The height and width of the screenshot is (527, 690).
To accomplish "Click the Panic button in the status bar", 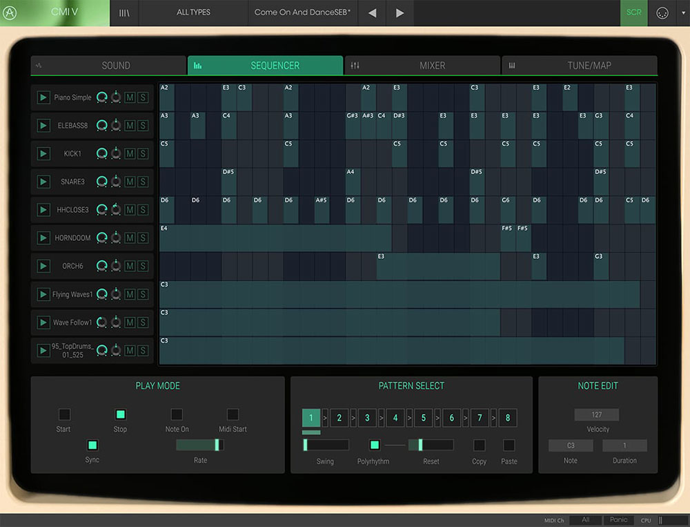I will click(619, 520).
